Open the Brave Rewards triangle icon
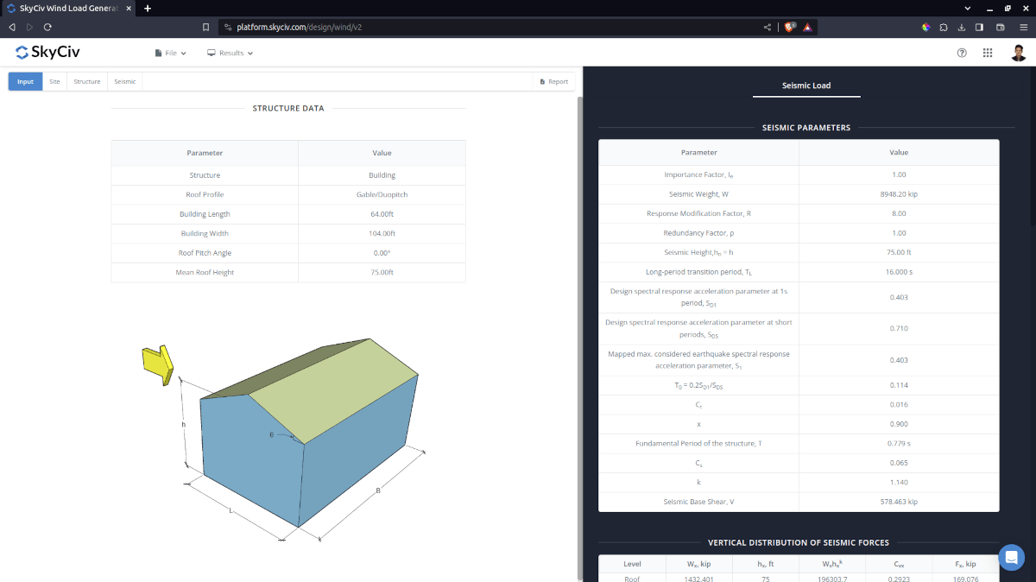The image size is (1036, 582). pyautogui.click(x=806, y=27)
